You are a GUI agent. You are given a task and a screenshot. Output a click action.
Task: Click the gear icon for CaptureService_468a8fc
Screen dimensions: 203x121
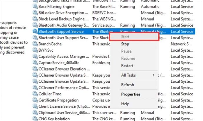coord(35,63)
